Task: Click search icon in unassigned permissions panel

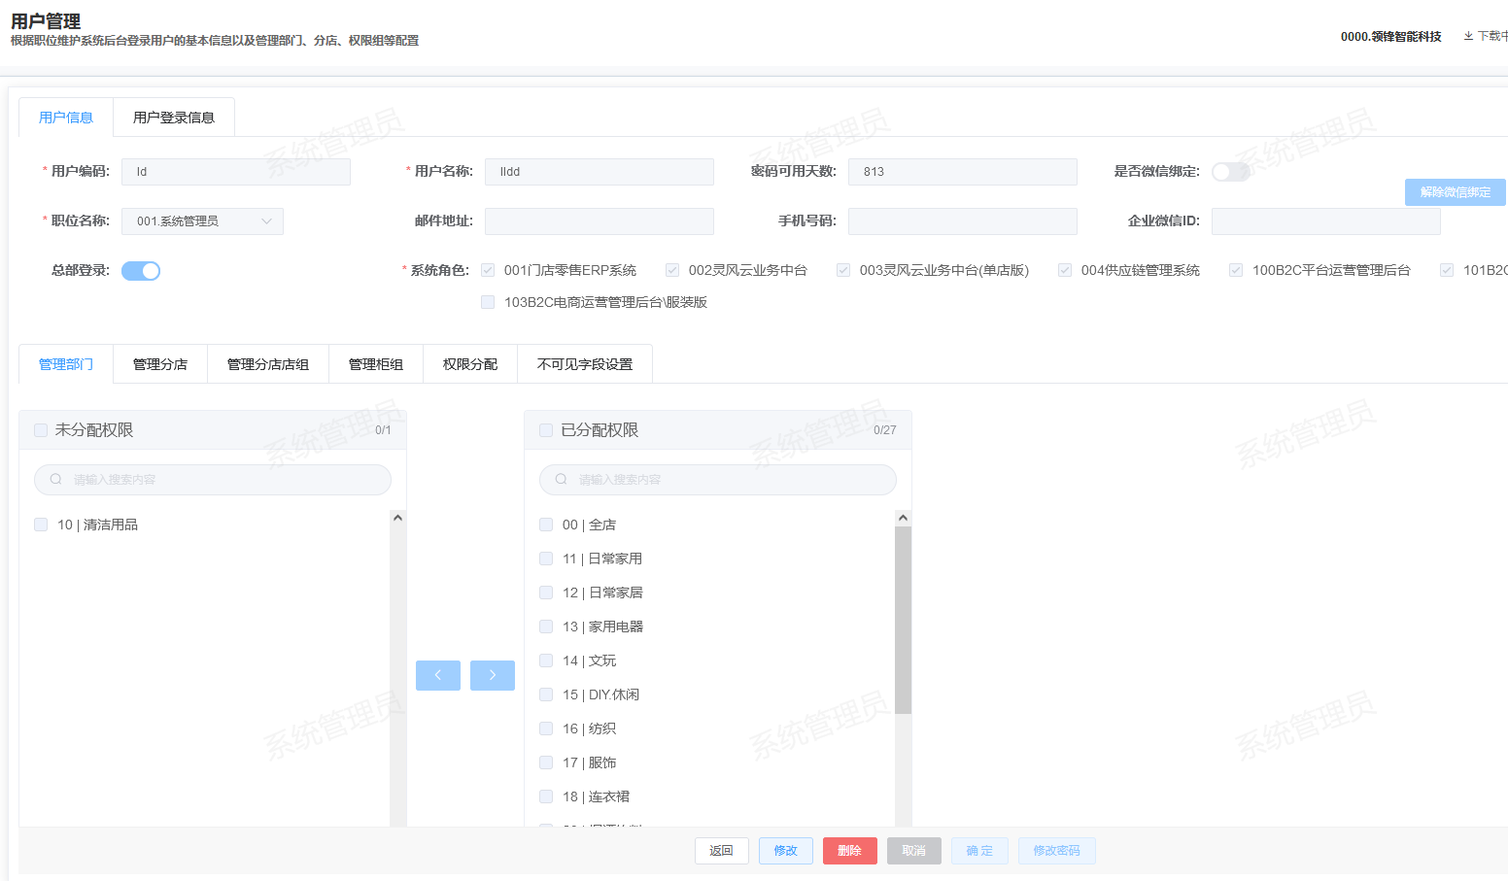Action: click(56, 480)
